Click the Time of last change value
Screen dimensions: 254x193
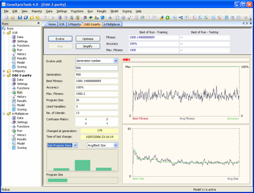coord(99,137)
